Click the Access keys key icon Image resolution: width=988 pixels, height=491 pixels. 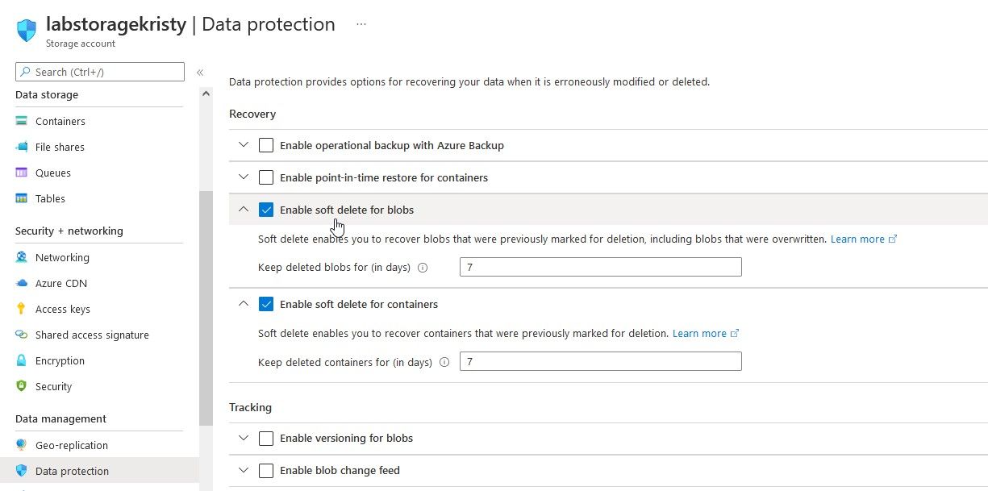(x=22, y=309)
